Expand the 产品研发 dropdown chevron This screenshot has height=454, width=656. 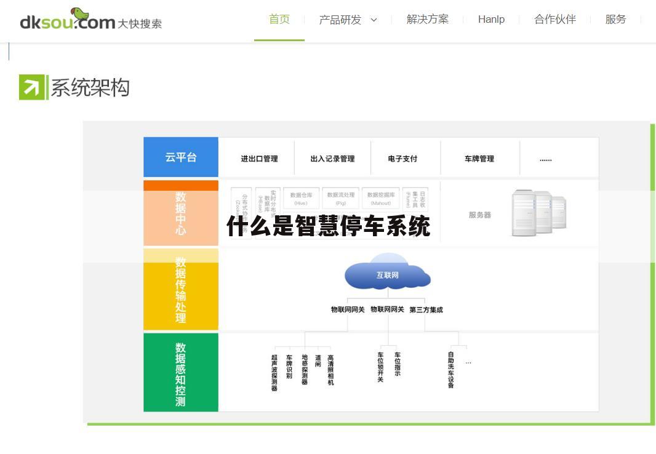pos(374,20)
